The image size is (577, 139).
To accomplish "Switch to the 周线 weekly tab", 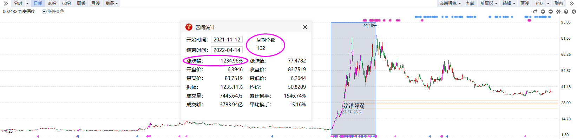I will 81,4.
